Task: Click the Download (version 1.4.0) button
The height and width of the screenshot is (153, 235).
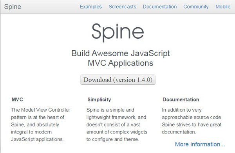Action: click(118, 80)
